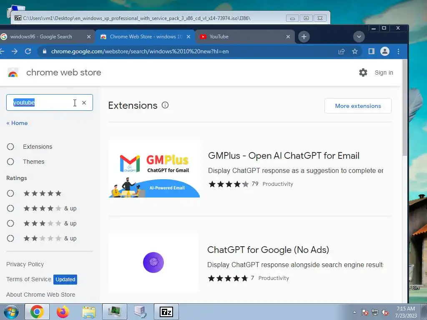Filter by five star rating
Screen dimensions: 427x320
coord(10,193)
